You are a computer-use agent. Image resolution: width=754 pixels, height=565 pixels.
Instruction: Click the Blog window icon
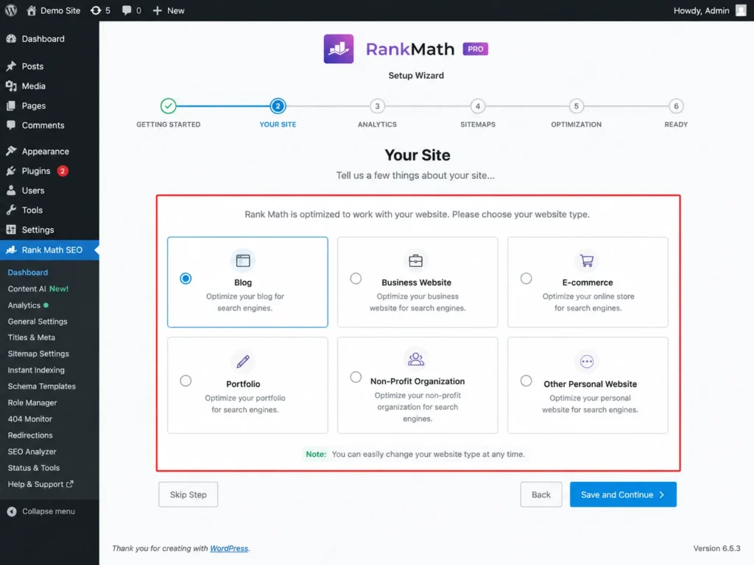(243, 260)
